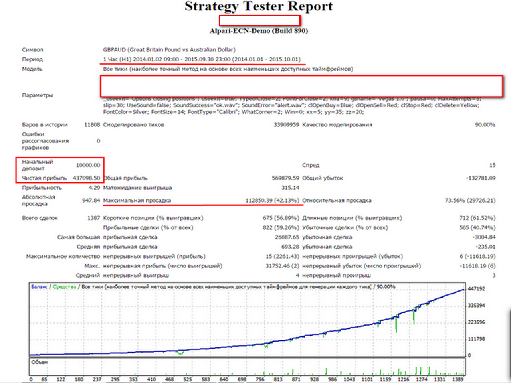
Task: Click the "Alpari-ECN-Demo (Build 890)" subtitle
Action: click(x=259, y=31)
